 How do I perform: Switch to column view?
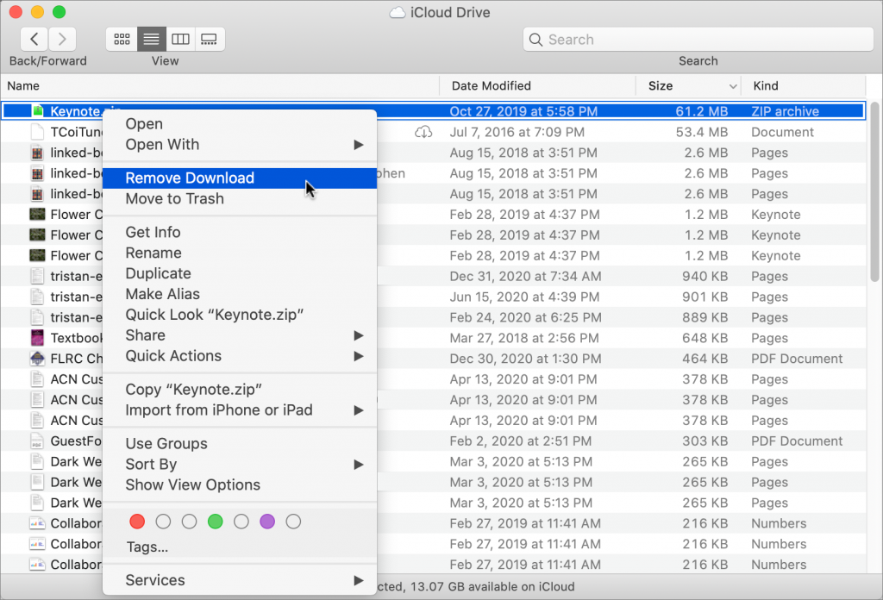180,39
